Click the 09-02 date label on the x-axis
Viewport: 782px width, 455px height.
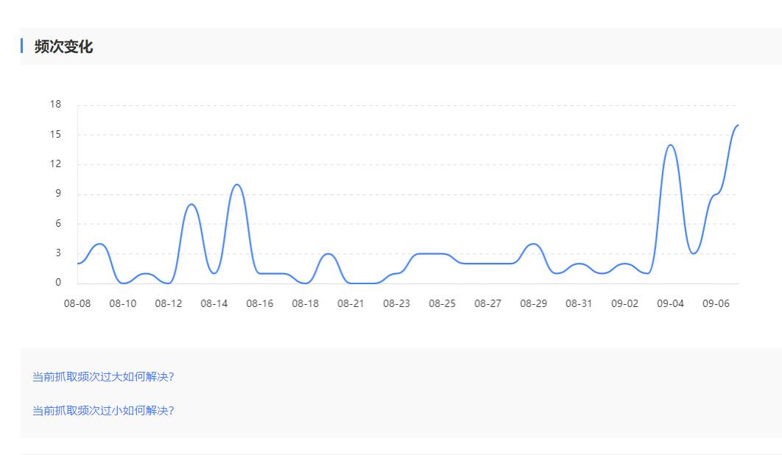point(624,303)
